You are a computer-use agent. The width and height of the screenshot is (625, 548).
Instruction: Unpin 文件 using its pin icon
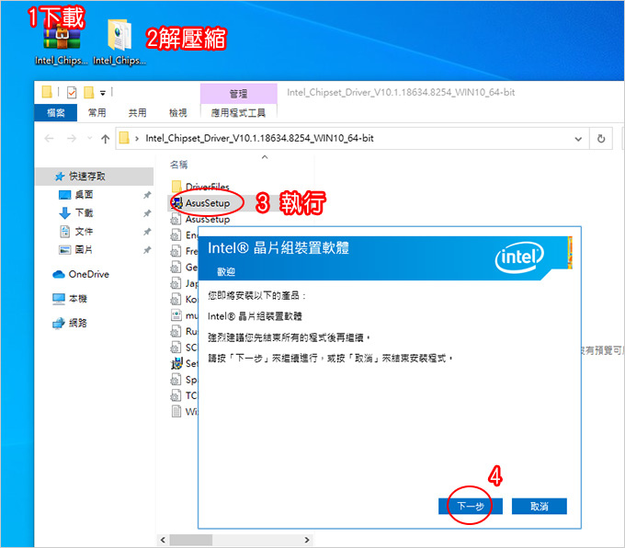pos(147,232)
